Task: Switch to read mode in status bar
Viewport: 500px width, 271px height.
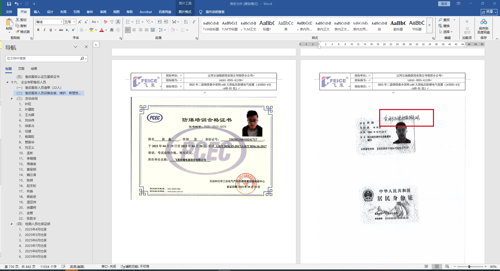Action: click(x=426, y=267)
